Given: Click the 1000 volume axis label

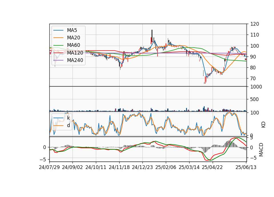Looking at the screenshot, I should (256, 87).
